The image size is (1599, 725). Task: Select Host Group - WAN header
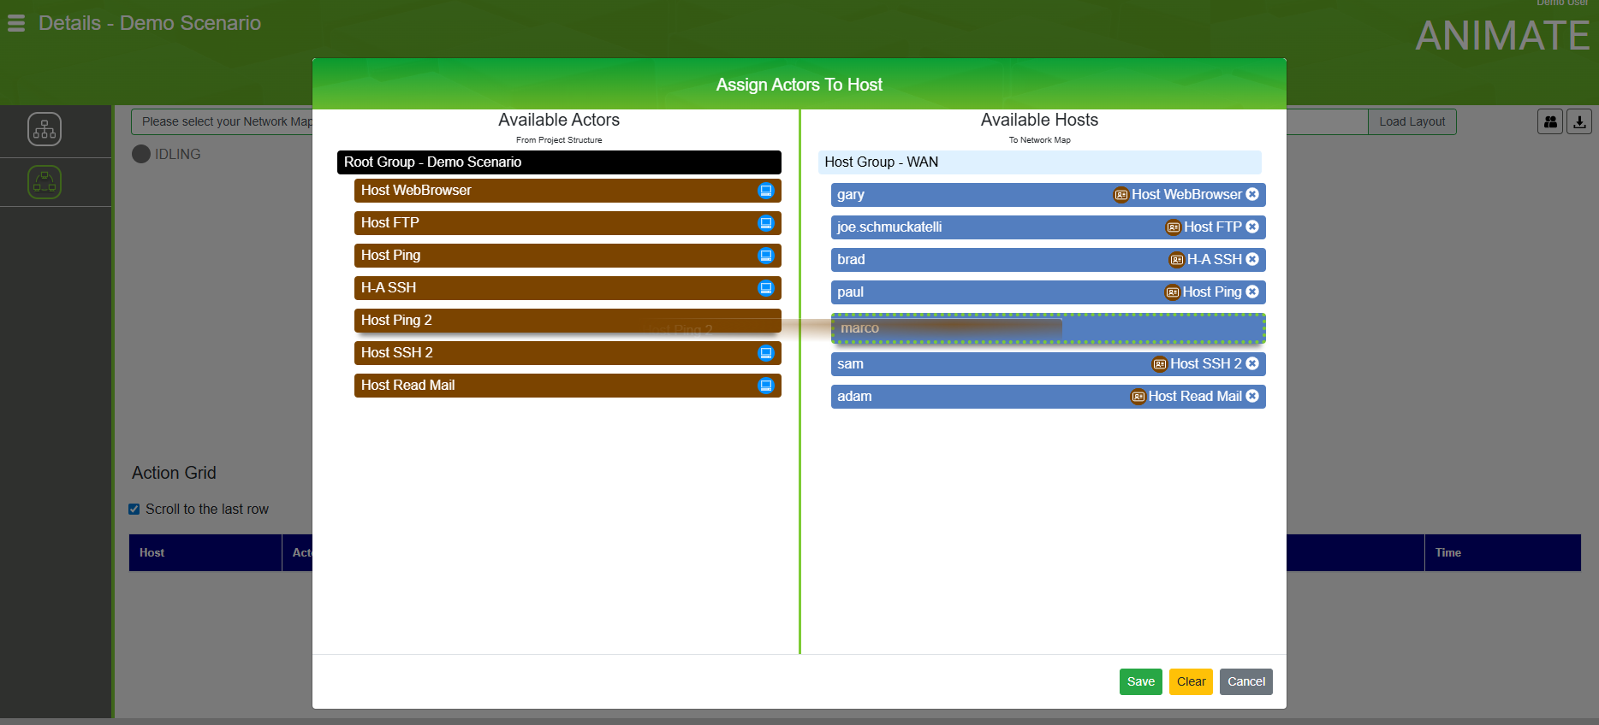point(1038,162)
